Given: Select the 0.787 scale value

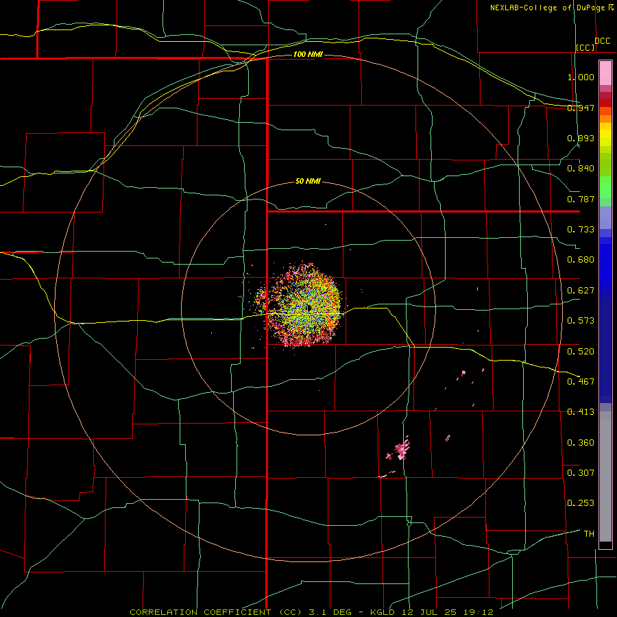Looking at the screenshot, I should pos(581,199).
